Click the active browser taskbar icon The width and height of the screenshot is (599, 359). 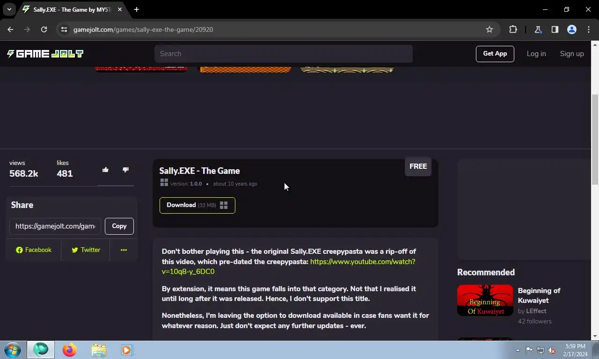point(41,350)
